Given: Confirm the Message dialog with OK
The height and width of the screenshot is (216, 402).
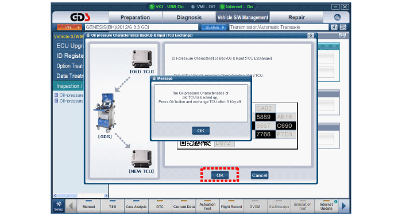Looking at the screenshot, I should (201, 131).
